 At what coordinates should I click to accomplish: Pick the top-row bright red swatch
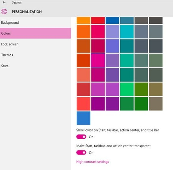click(x=98, y=20)
